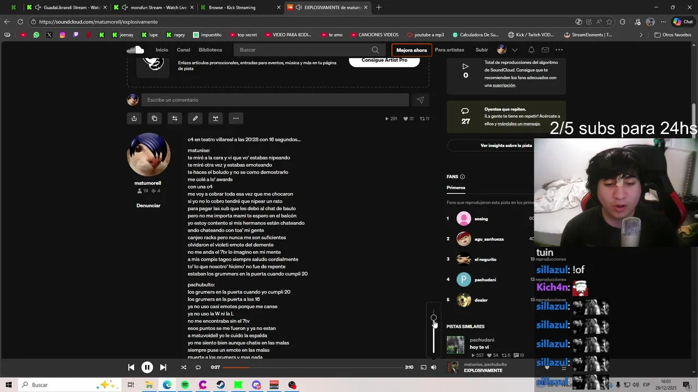This screenshot has width=698, height=392.
Task: Click hoy te vi track thumbnail
Action: [455, 345]
